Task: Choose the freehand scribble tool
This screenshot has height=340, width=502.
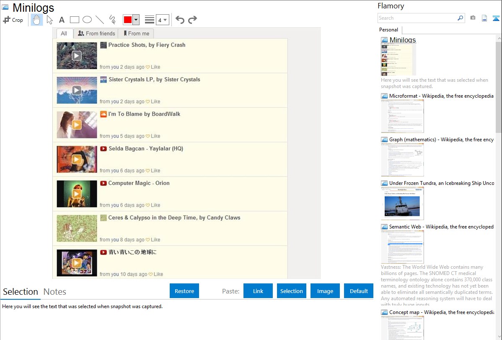Action: pos(112,20)
